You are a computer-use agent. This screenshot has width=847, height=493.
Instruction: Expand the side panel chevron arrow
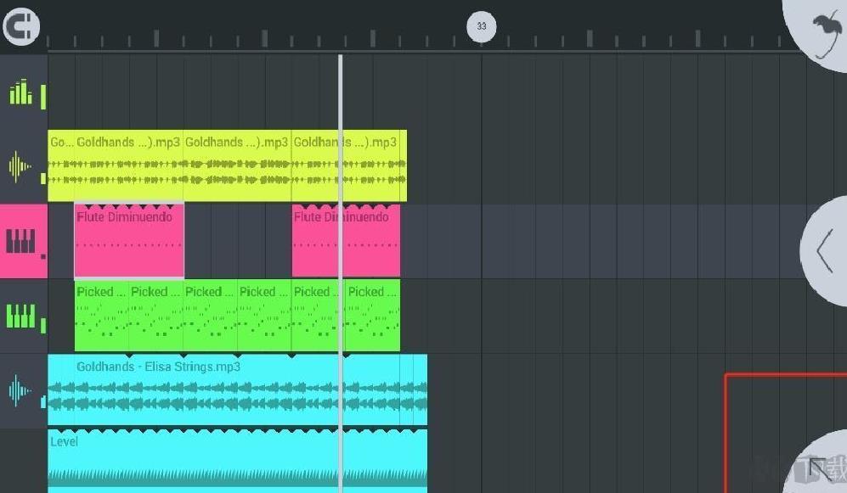825,250
